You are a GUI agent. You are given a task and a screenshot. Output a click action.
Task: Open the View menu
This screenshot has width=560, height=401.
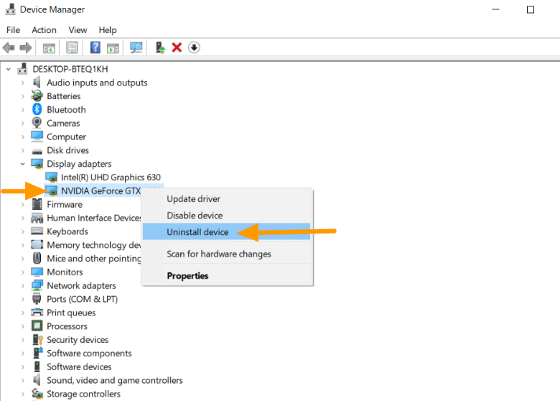pos(78,30)
